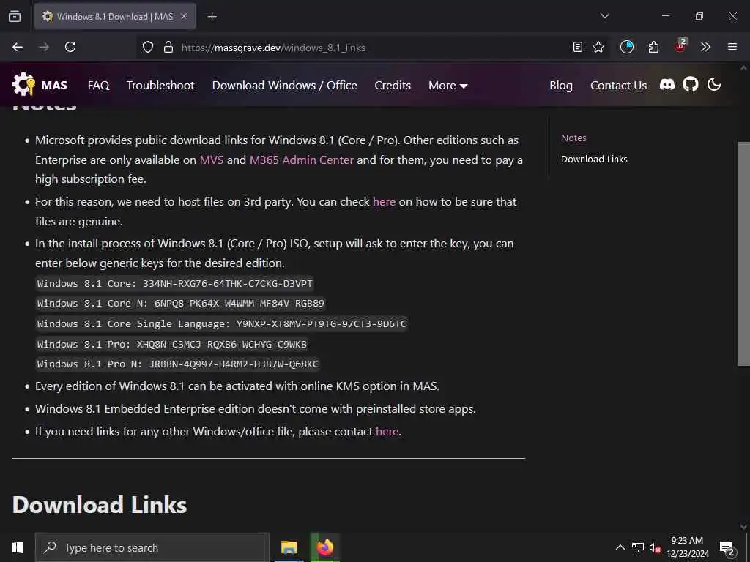Expand the More dropdown menu
This screenshot has height=562, width=750.
448,86
